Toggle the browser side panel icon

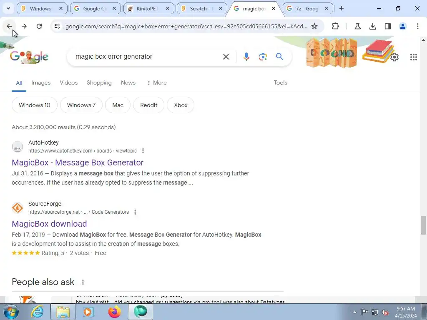(x=387, y=26)
